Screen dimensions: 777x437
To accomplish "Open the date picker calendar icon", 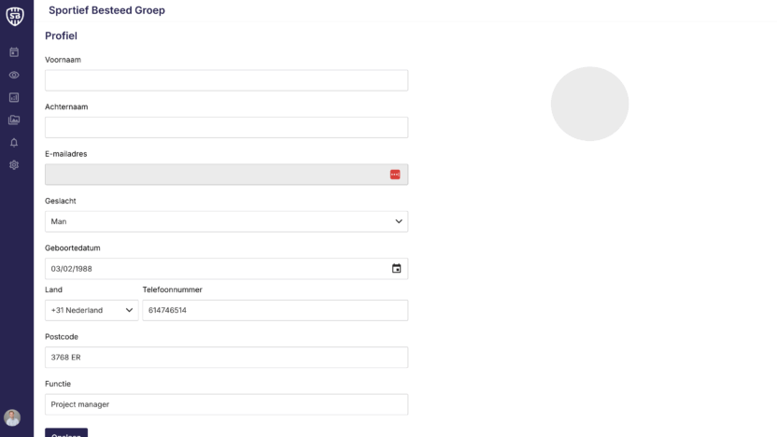I will pyautogui.click(x=396, y=269).
